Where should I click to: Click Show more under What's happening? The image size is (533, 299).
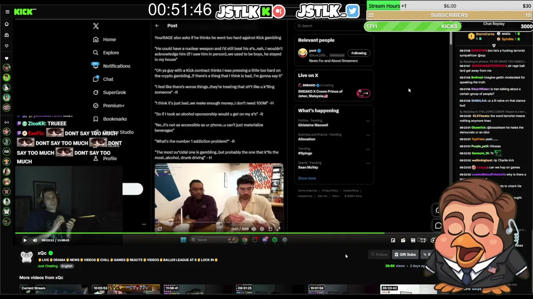tap(307, 178)
